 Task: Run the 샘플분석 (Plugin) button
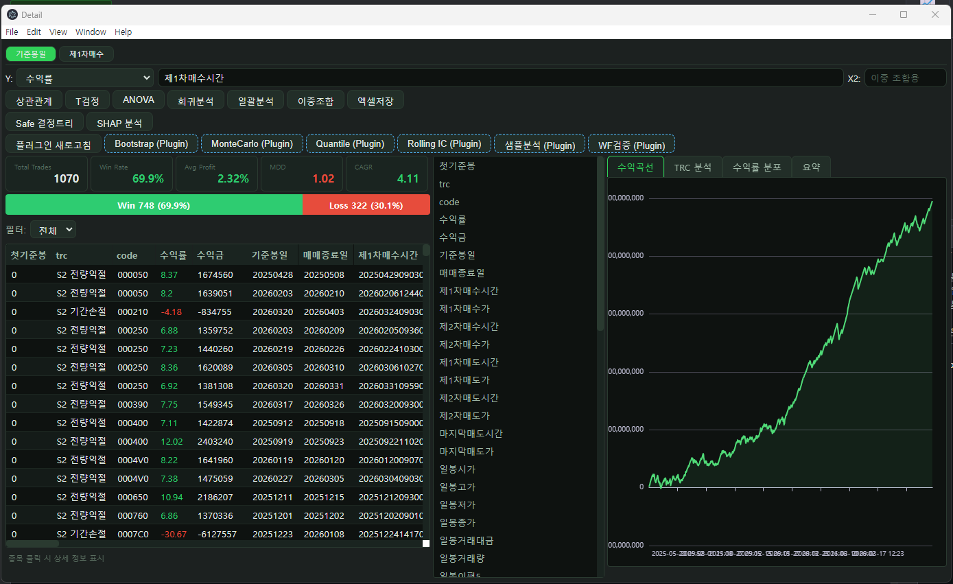(x=540, y=145)
